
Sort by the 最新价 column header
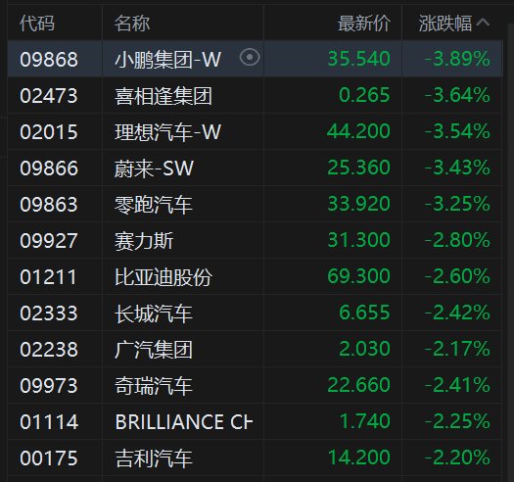click(364, 24)
